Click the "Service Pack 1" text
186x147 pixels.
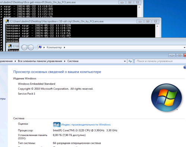point(26,94)
